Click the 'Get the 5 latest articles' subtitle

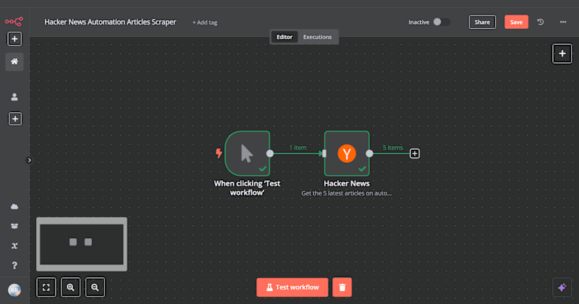pyautogui.click(x=347, y=193)
